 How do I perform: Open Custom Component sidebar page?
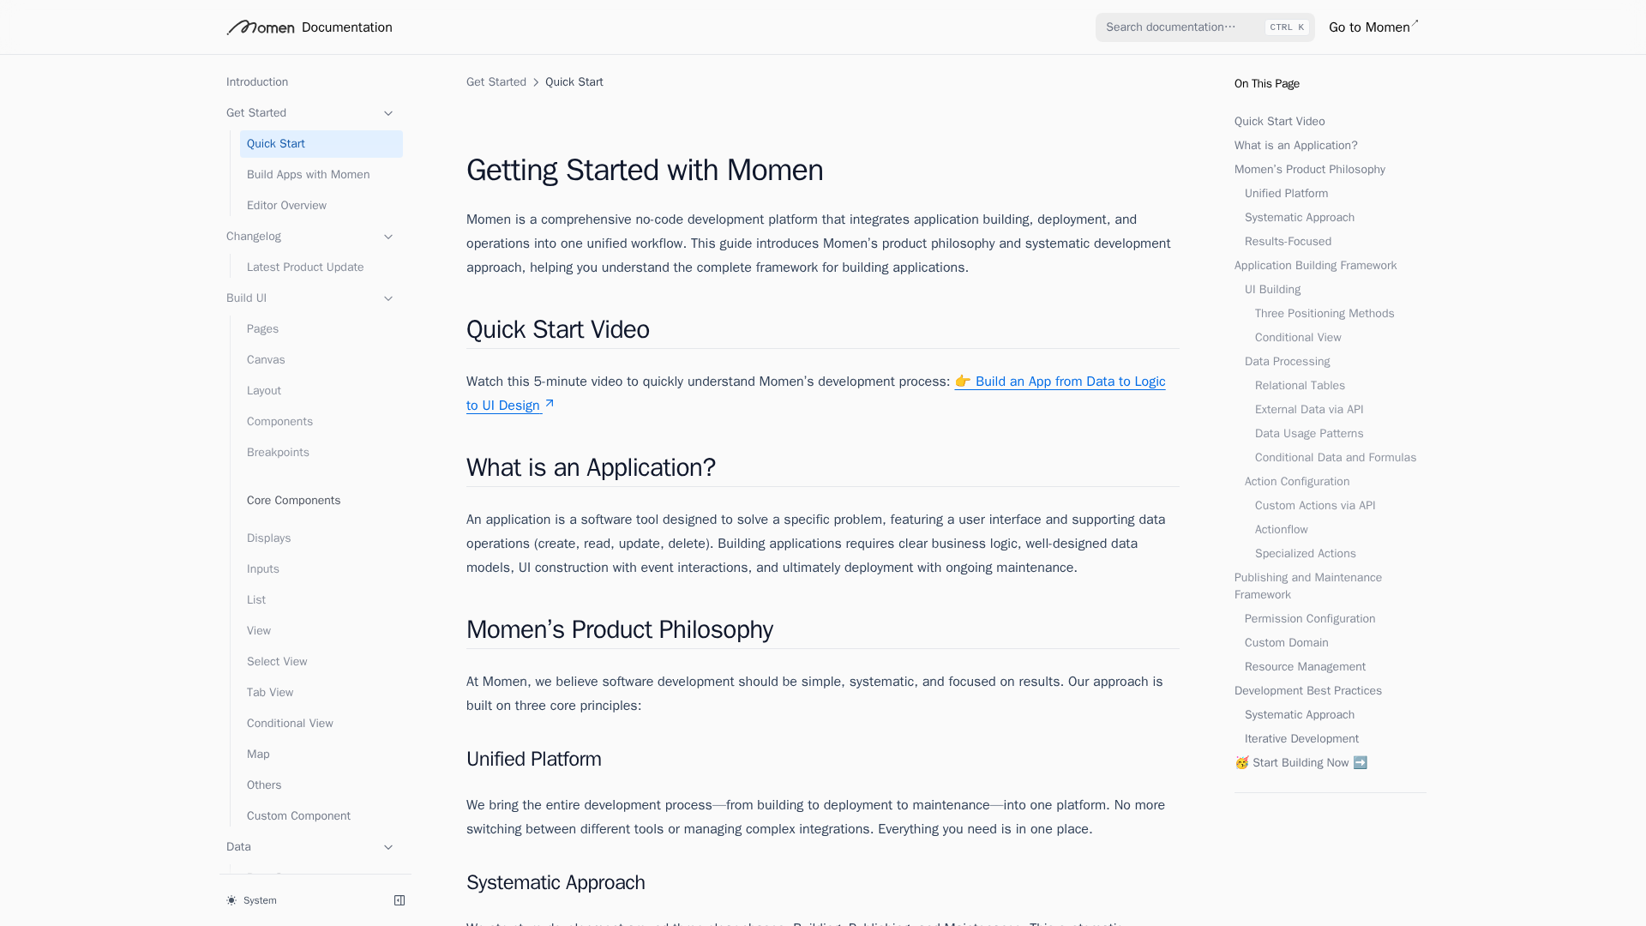coord(298,816)
